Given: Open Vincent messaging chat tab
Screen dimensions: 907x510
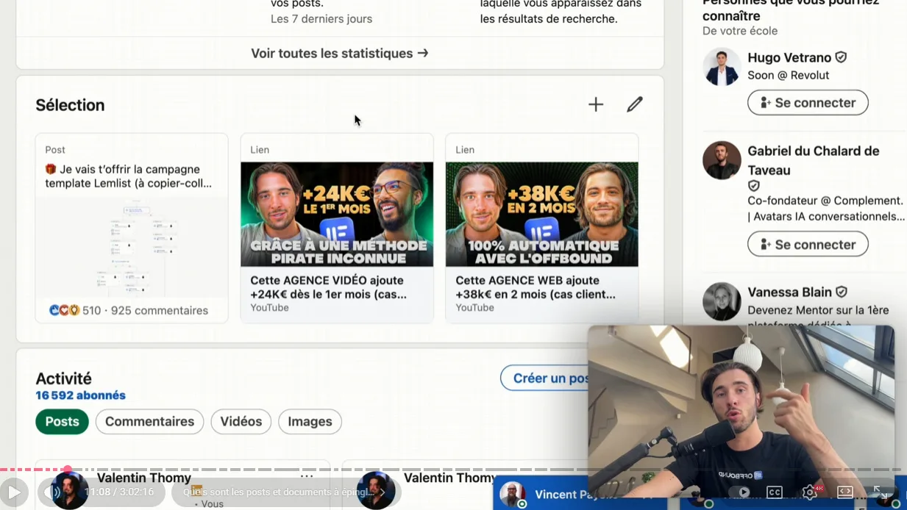Looking at the screenshot, I should click(x=580, y=494).
